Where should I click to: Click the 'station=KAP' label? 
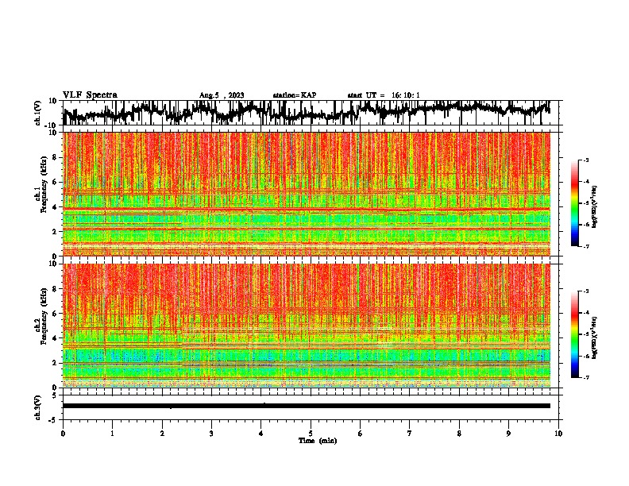[x=295, y=95]
